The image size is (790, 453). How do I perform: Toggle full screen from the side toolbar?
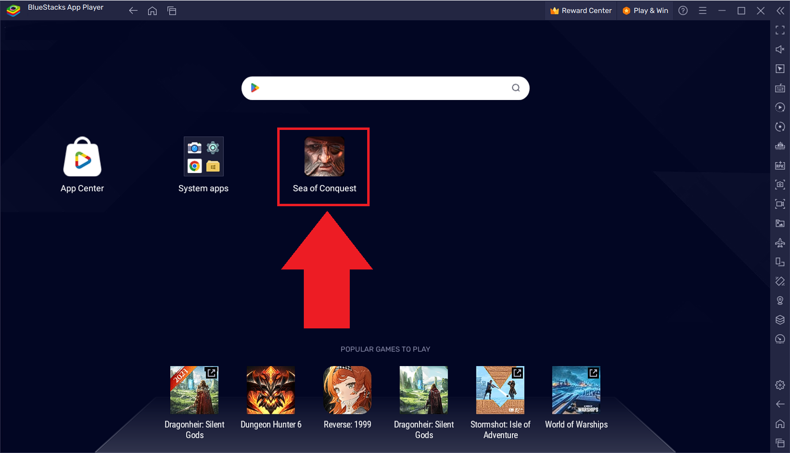pyautogui.click(x=780, y=30)
